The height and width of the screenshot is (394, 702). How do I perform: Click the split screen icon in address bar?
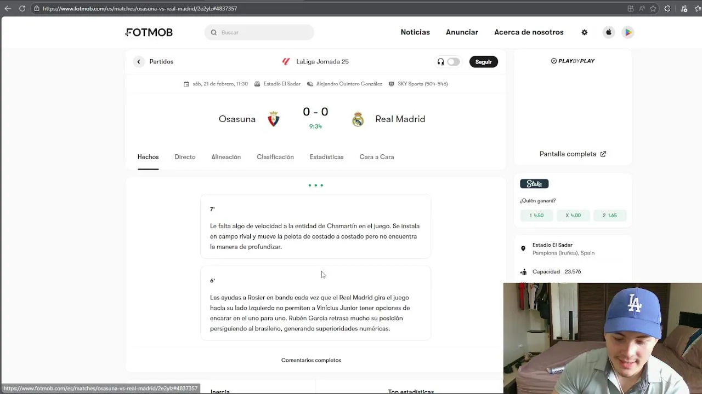[x=631, y=8]
